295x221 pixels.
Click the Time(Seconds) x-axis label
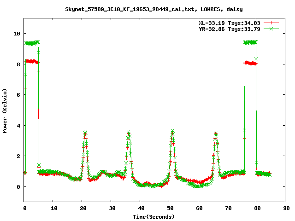pos(154,217)
